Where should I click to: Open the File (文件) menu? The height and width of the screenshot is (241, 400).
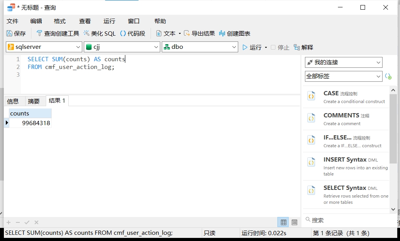pyautogui.click(x=12, y=21)
